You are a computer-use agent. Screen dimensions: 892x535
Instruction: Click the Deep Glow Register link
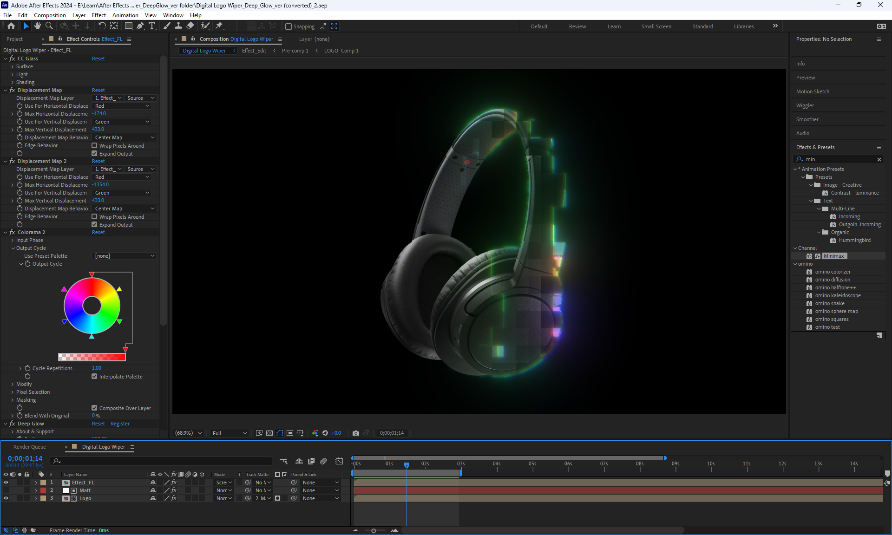point(120,424)
